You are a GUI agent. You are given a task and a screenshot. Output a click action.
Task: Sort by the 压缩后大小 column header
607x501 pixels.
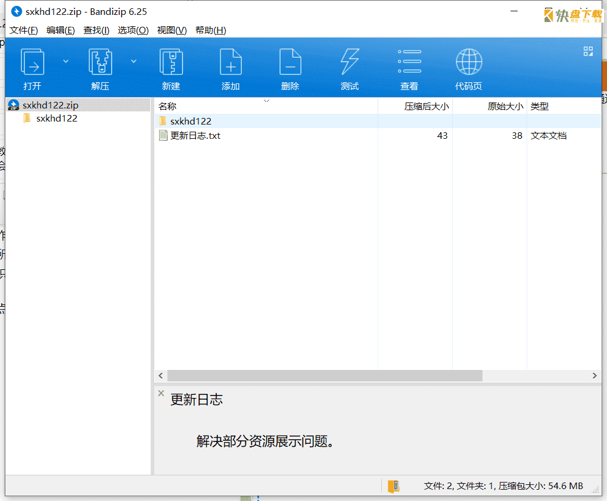(415, 106)
